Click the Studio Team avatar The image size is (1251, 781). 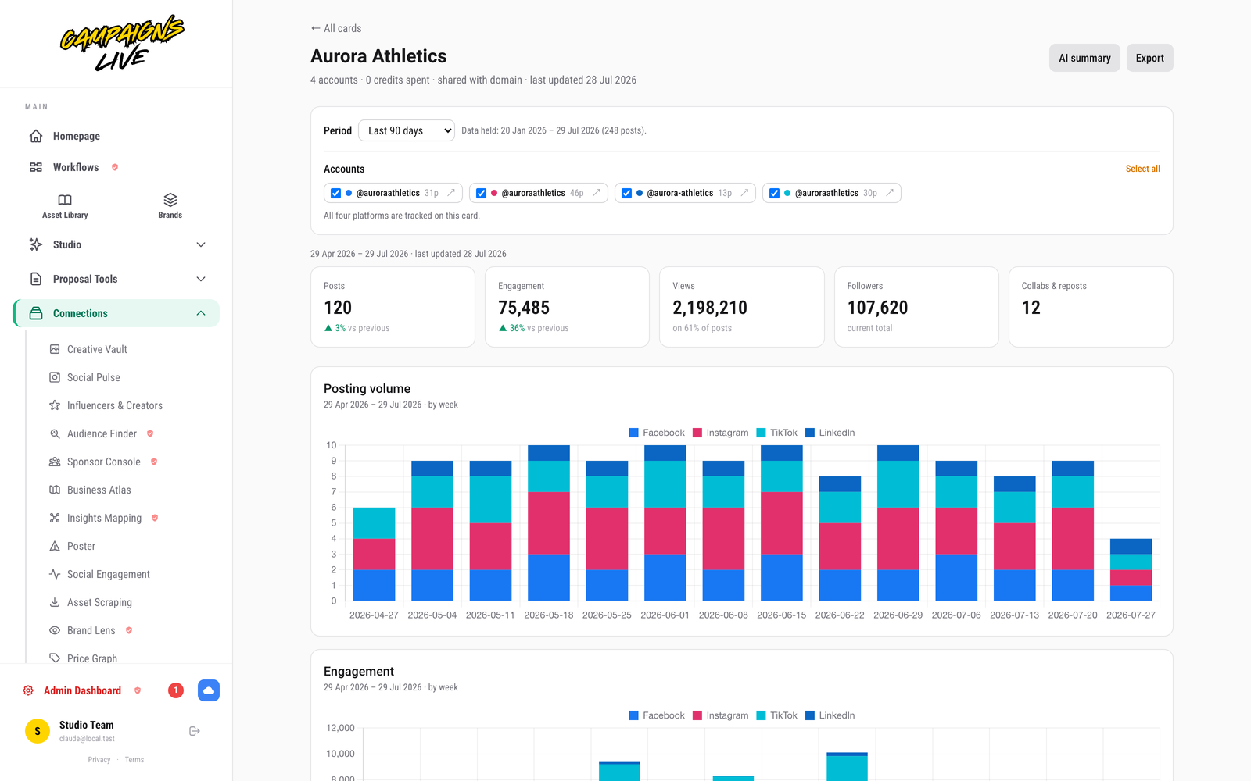(x=38, y=731)
